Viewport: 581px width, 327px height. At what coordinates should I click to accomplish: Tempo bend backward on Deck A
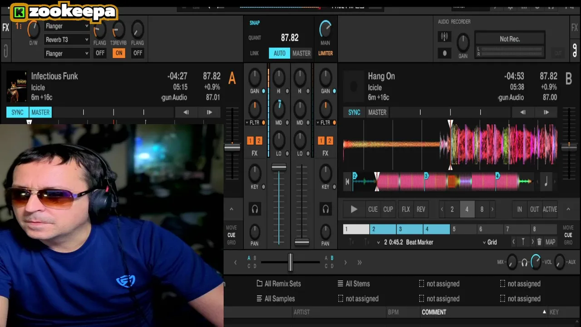pyautogui.click(x=186, y=112)
